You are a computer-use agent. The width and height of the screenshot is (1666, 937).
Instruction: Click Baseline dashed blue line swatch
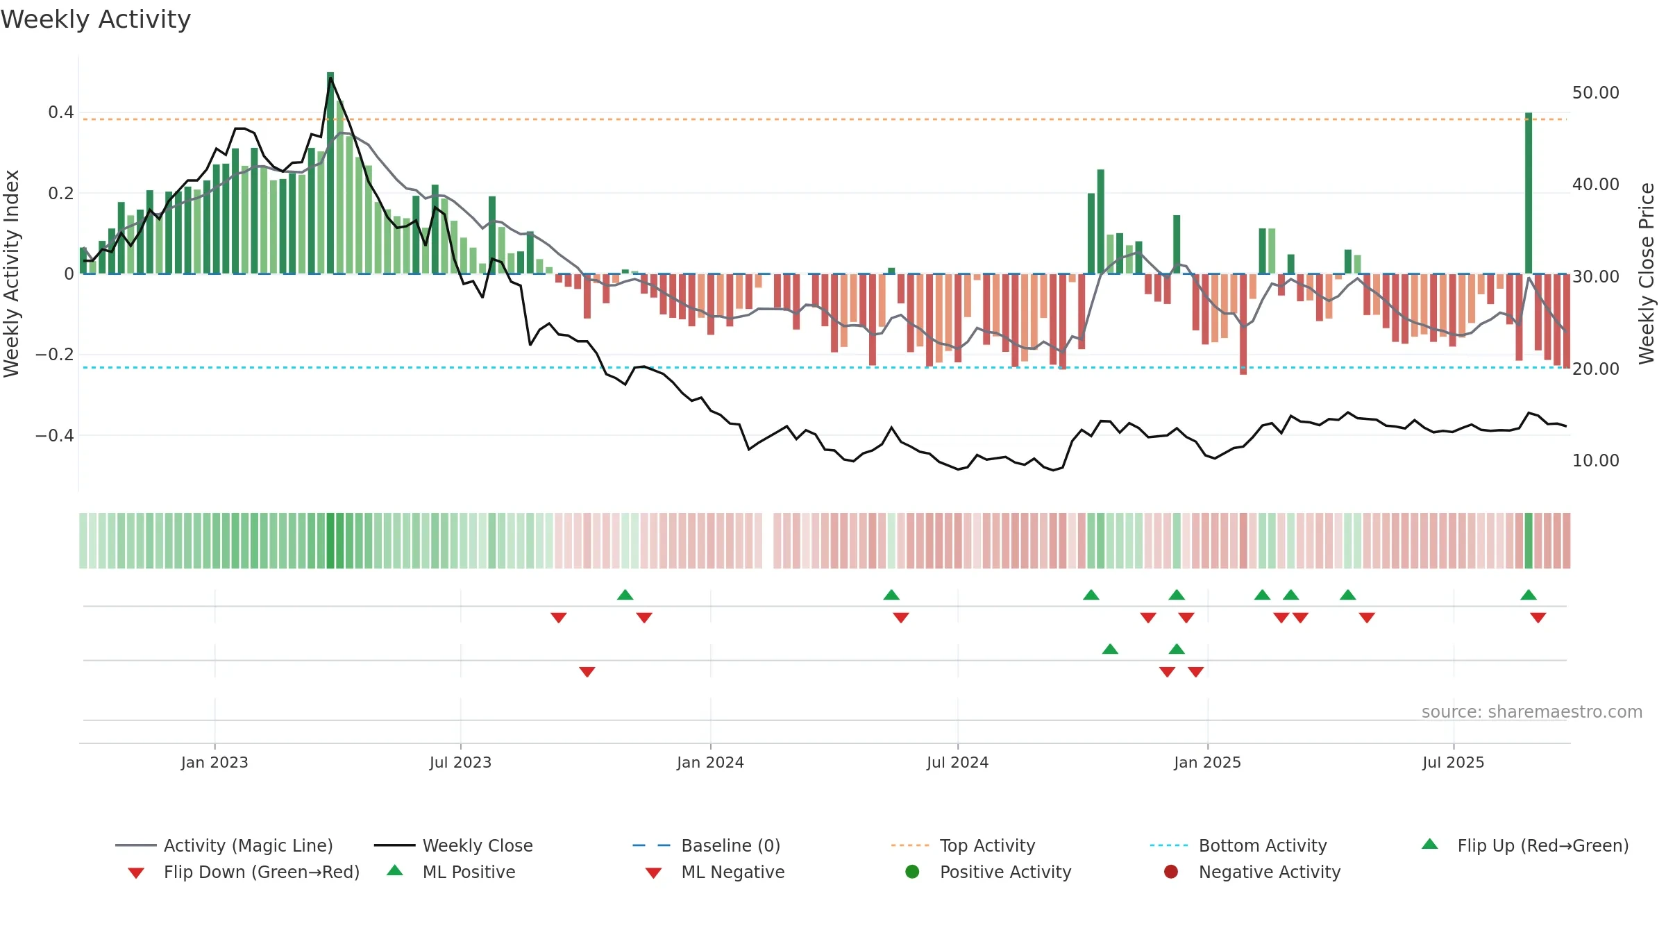point(652,845)
